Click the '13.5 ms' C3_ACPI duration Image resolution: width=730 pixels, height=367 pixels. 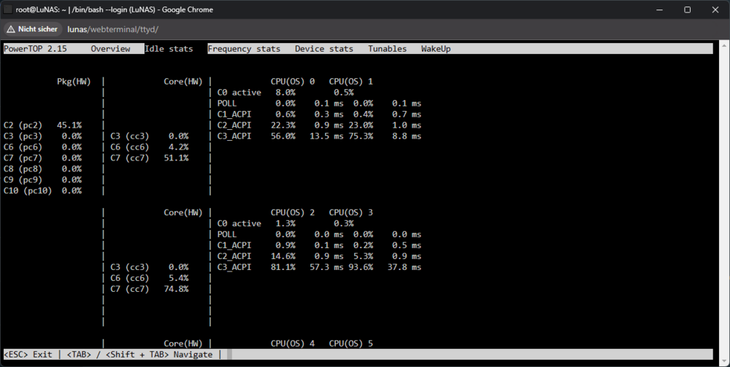pyautogui.click(x=326, y=136)
